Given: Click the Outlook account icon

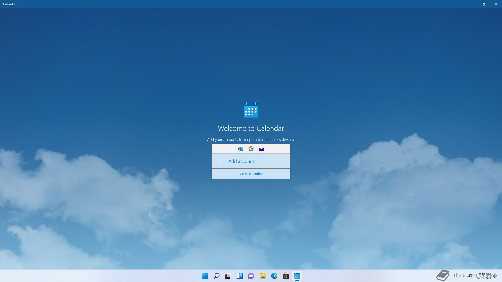Looking at the screenshot, I should pos(241,149).
